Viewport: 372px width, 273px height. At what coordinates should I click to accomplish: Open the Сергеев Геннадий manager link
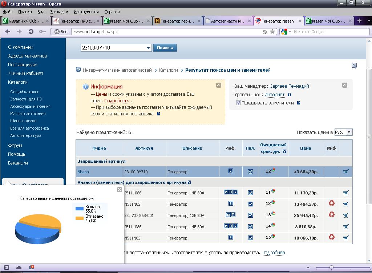click(x=289, y=86)
